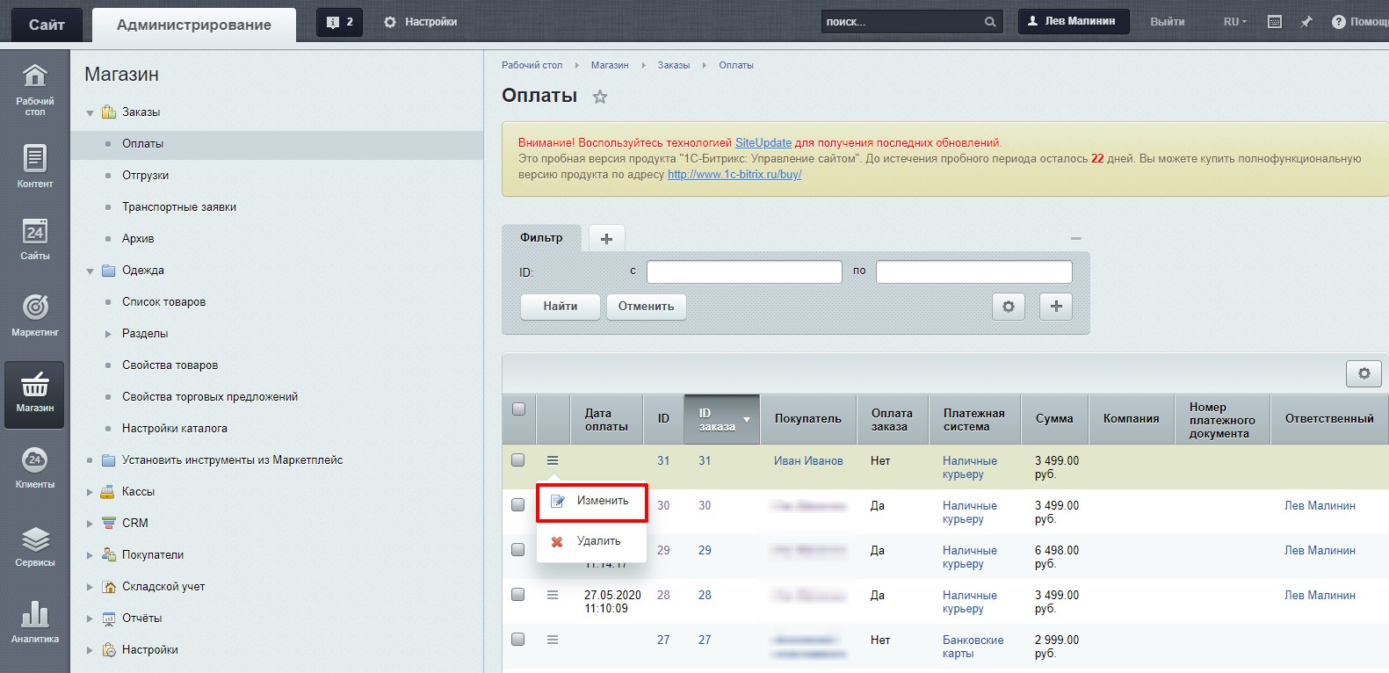Choose Изменить in the context menu
This screenshot has width=1389, height=673.
[x=592, y=501]
